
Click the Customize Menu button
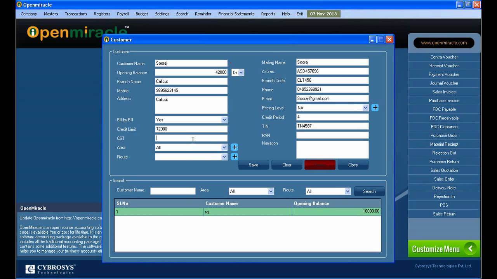444,249
